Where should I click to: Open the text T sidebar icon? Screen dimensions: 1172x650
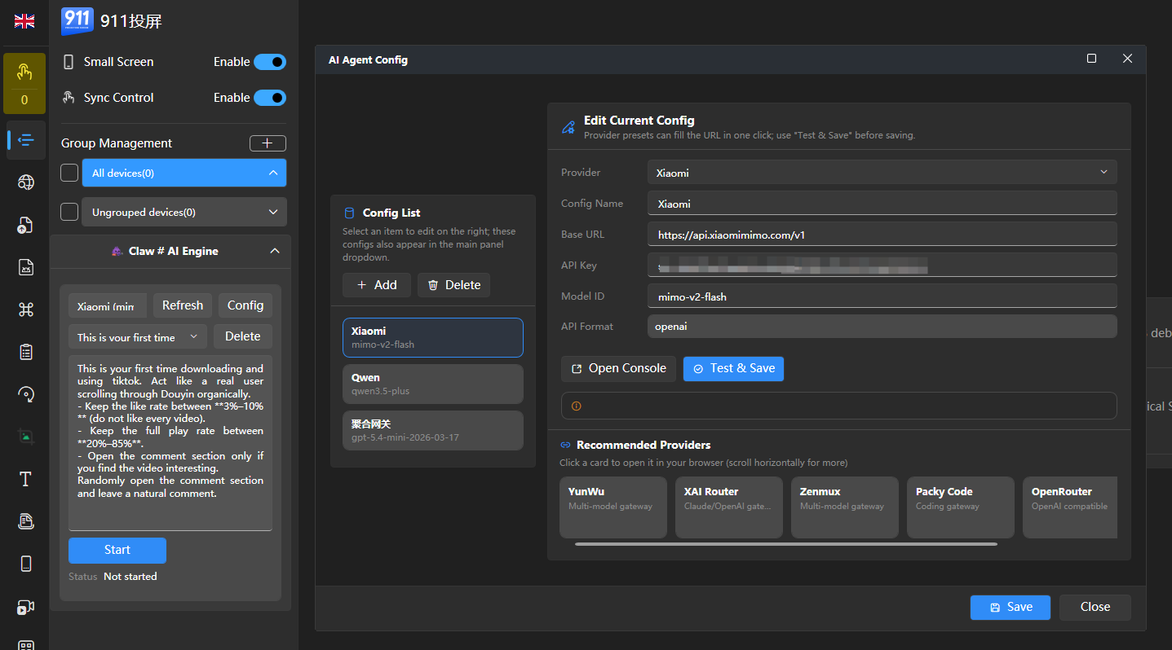[x=26, y=479]
